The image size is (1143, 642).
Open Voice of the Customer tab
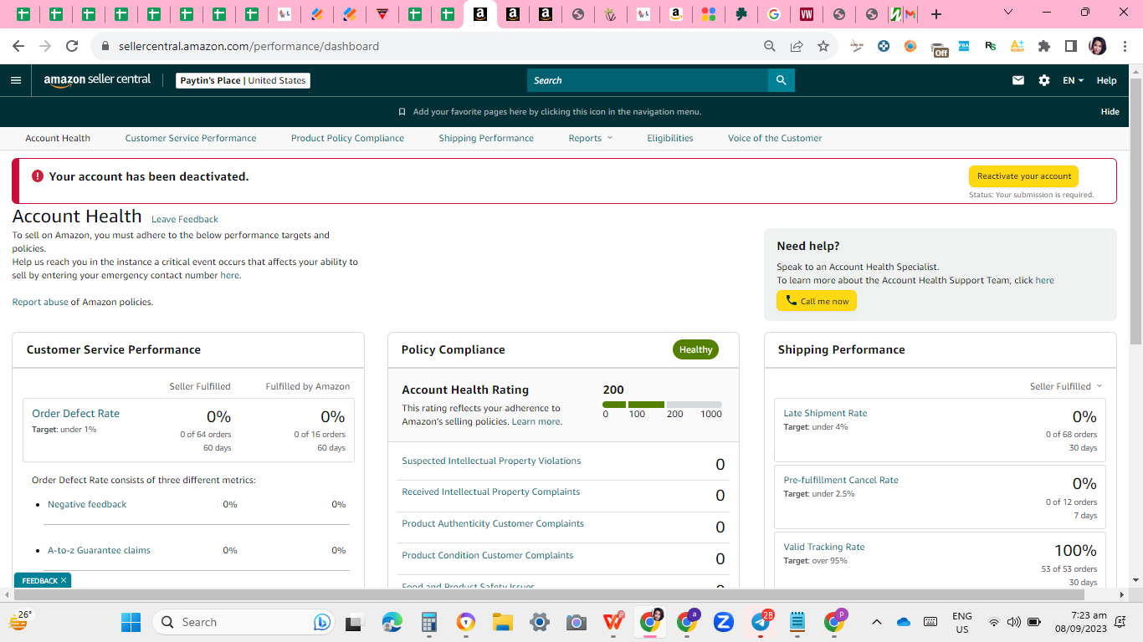pyautogui.click(x=775, y=138)
